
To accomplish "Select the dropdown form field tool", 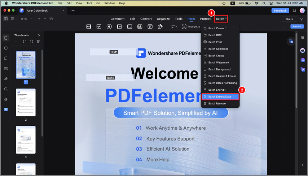I will coord(119,27).
